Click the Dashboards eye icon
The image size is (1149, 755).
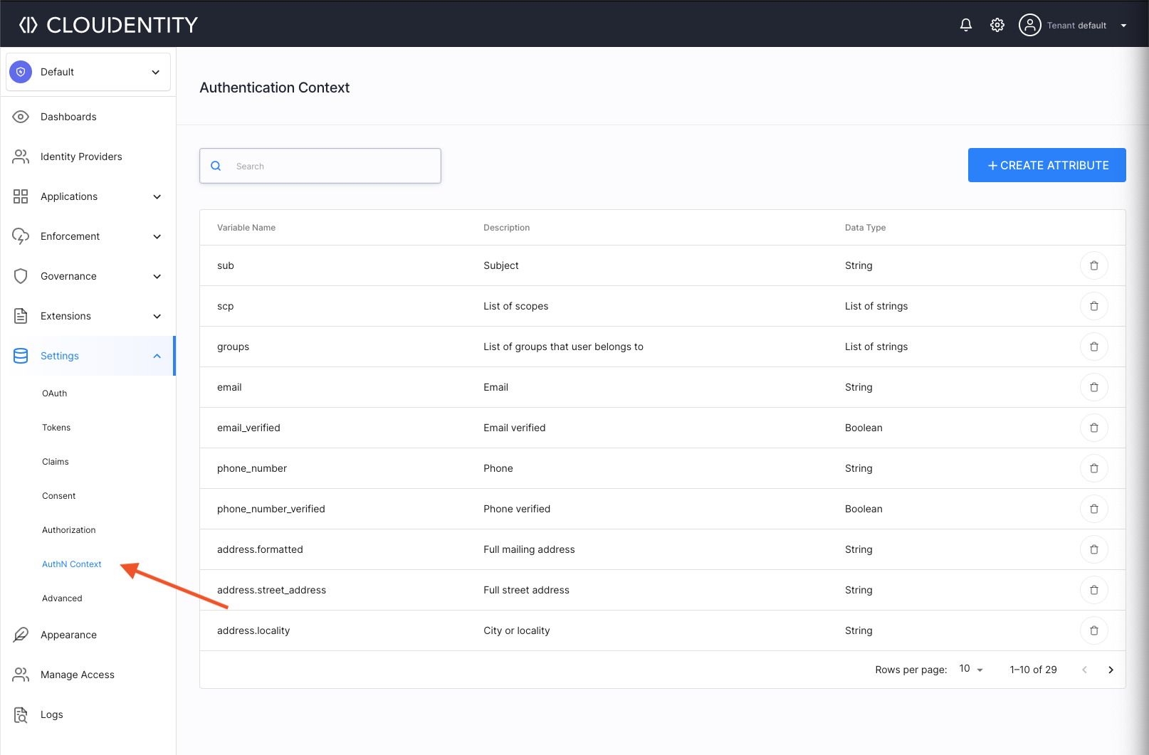pyautogui.click(x=21, y=117)
